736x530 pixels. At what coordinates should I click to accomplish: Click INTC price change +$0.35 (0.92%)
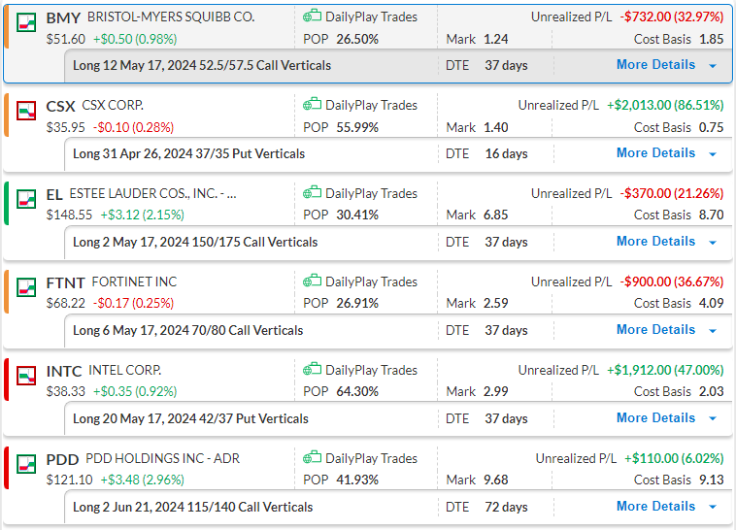135,391
